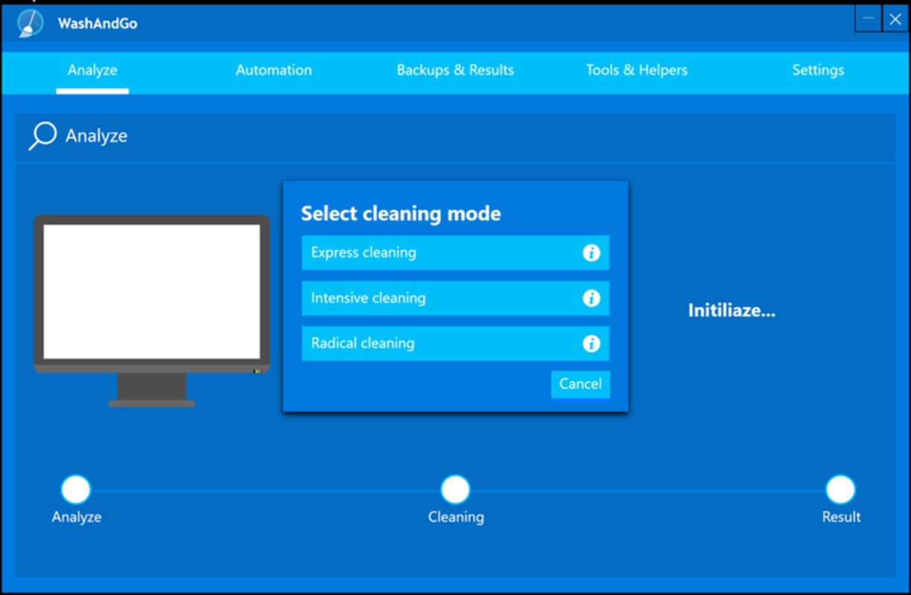Click the Initiliaze... status text

[731, 311]
